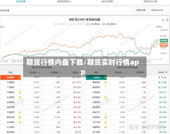Open the chart data view icon

167,20
